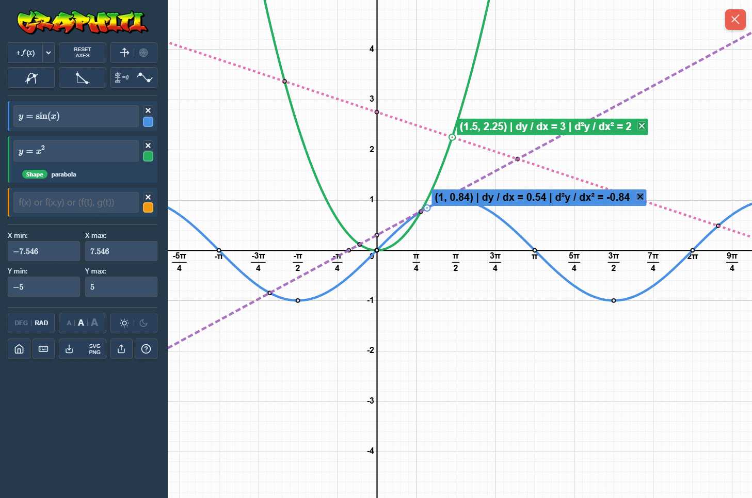Viewport: 752px width, 498px height.
Task: Open help with the question mark icon
Action: pos(146,349)
